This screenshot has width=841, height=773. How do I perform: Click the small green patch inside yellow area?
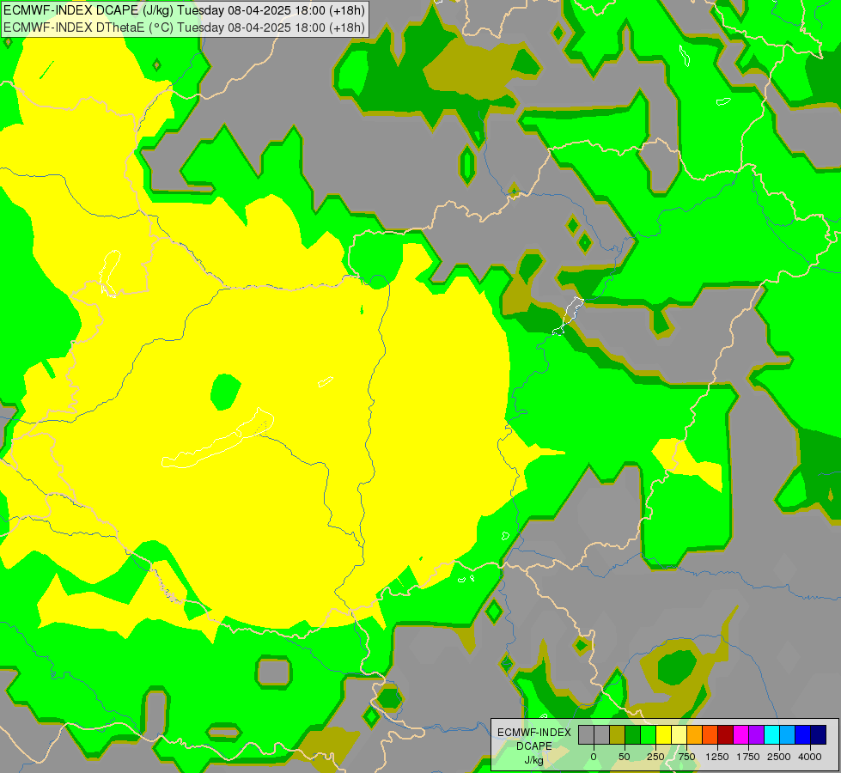(225, 392)
